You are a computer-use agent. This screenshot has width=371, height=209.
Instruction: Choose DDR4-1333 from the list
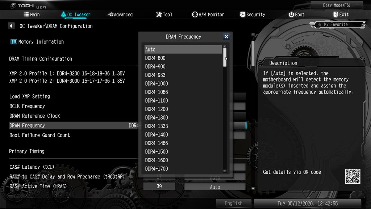tap(183, 126)
